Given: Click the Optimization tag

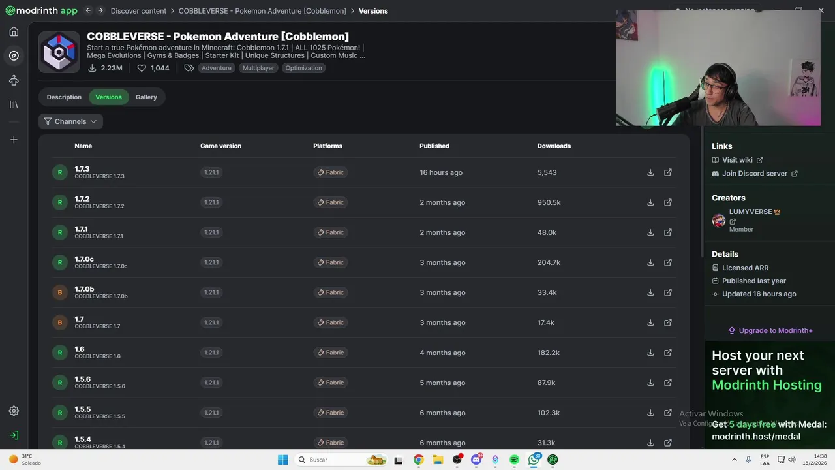Looking at the screenshot, I should point(303,68).
